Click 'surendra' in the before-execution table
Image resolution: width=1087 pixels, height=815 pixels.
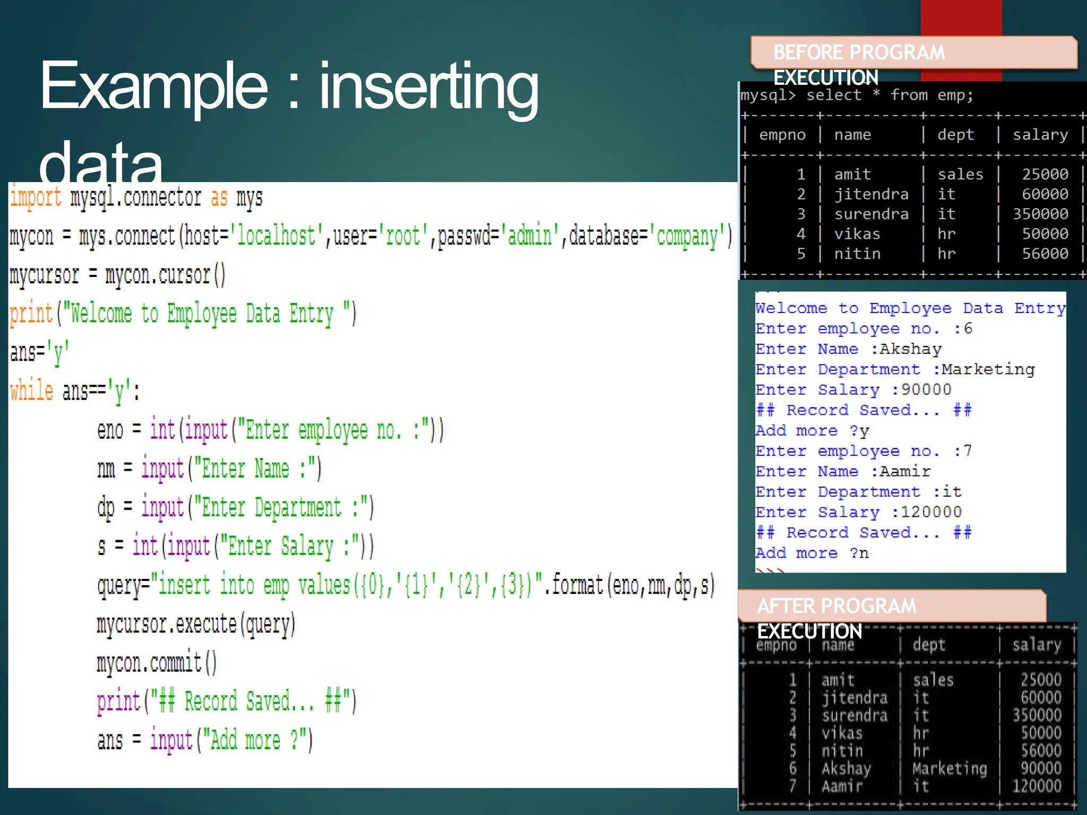click(x=871, y=214)
